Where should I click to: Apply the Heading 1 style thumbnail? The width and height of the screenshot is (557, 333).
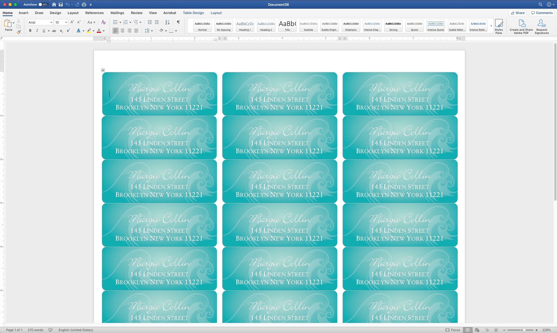click(245, 26)
